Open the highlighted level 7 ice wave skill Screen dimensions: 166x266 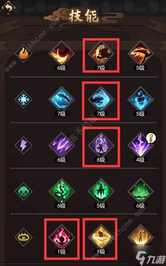pyautogui.click(x=101, y=100)
